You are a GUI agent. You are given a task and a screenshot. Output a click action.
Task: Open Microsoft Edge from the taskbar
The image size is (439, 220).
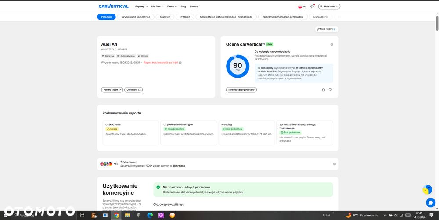[x=150, y=215]
